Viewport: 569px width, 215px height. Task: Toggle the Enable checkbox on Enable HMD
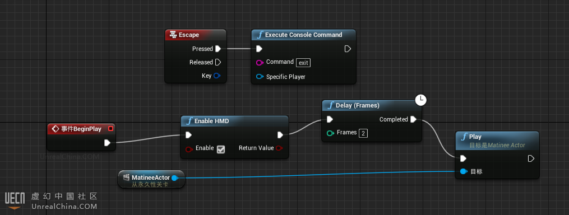tap(221, 149)
